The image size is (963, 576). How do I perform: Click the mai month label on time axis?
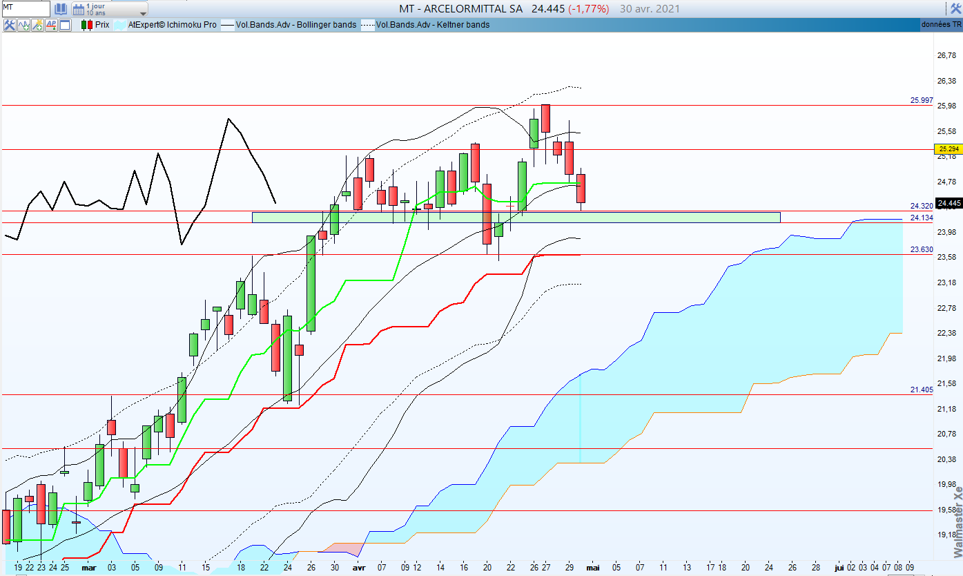click(x=592, y=568)
